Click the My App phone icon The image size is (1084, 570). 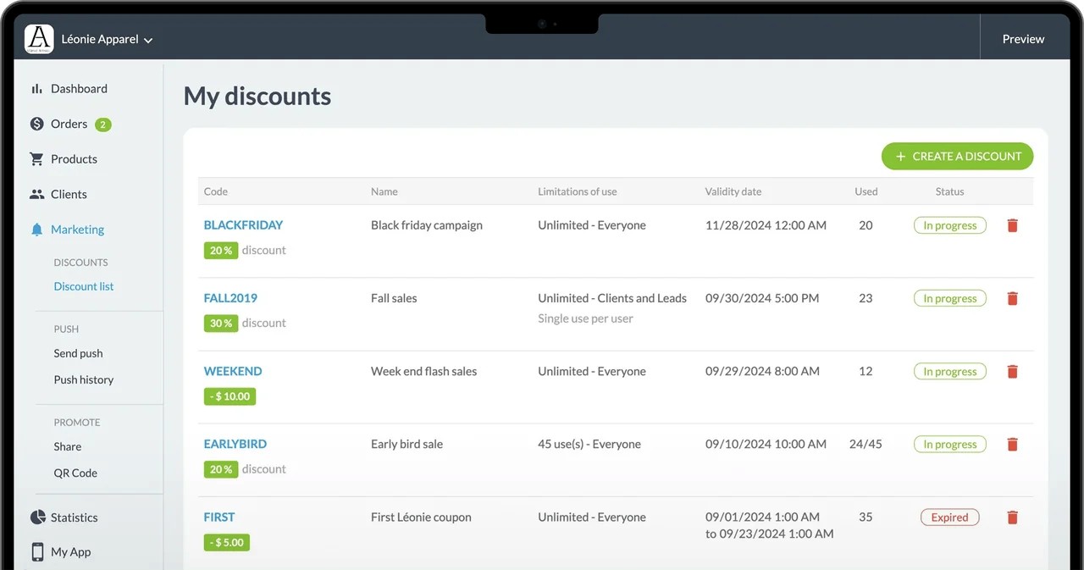[x=37, y=552]
